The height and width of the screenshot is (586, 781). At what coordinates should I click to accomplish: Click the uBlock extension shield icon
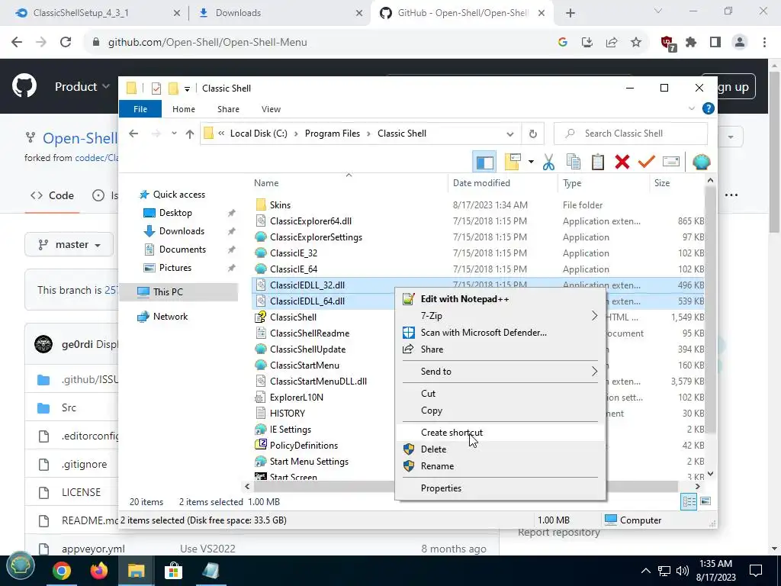(667, 43)
